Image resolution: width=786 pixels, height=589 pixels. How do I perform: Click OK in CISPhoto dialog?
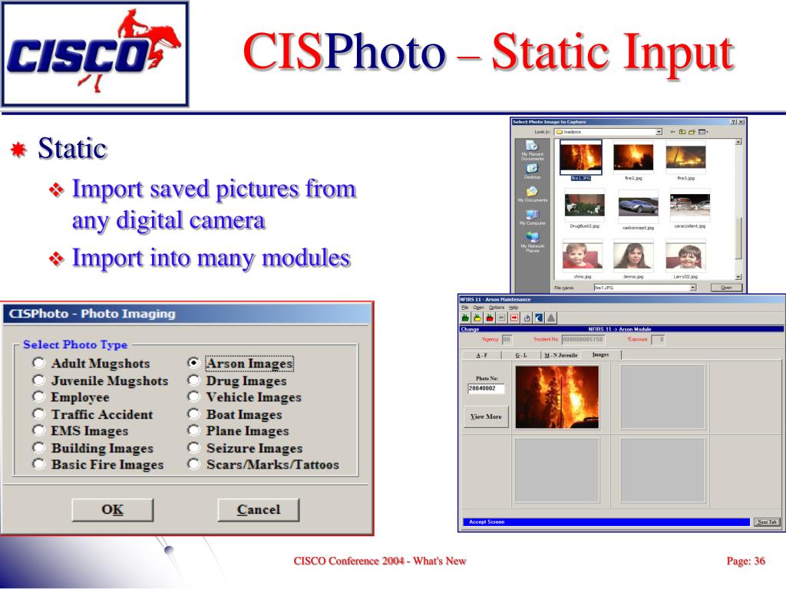[x=112, y=510]
